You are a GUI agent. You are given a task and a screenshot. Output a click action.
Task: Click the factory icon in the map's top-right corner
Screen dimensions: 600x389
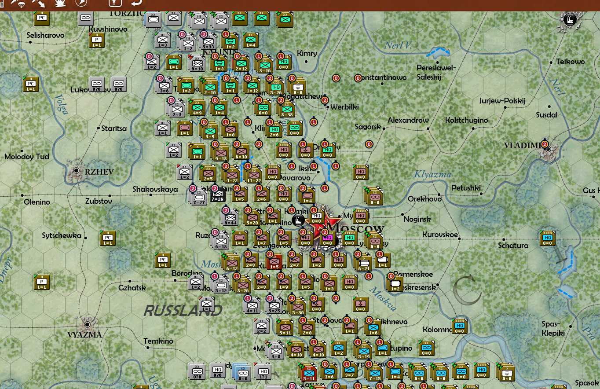(570, 20)
